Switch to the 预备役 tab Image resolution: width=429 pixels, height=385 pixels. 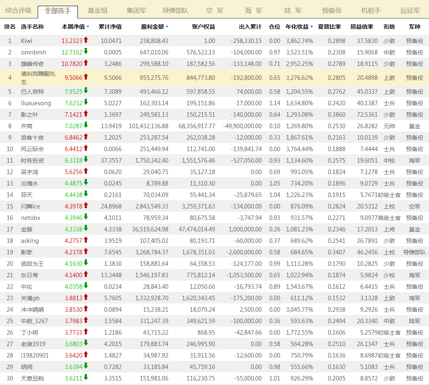(x=332, y=11)
